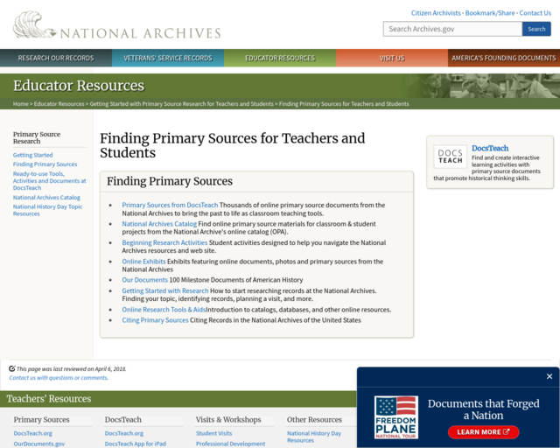Screen dimensions: 560x448
Task: Open the DocsTeach heading link
Action: click(x=490, y=148)
